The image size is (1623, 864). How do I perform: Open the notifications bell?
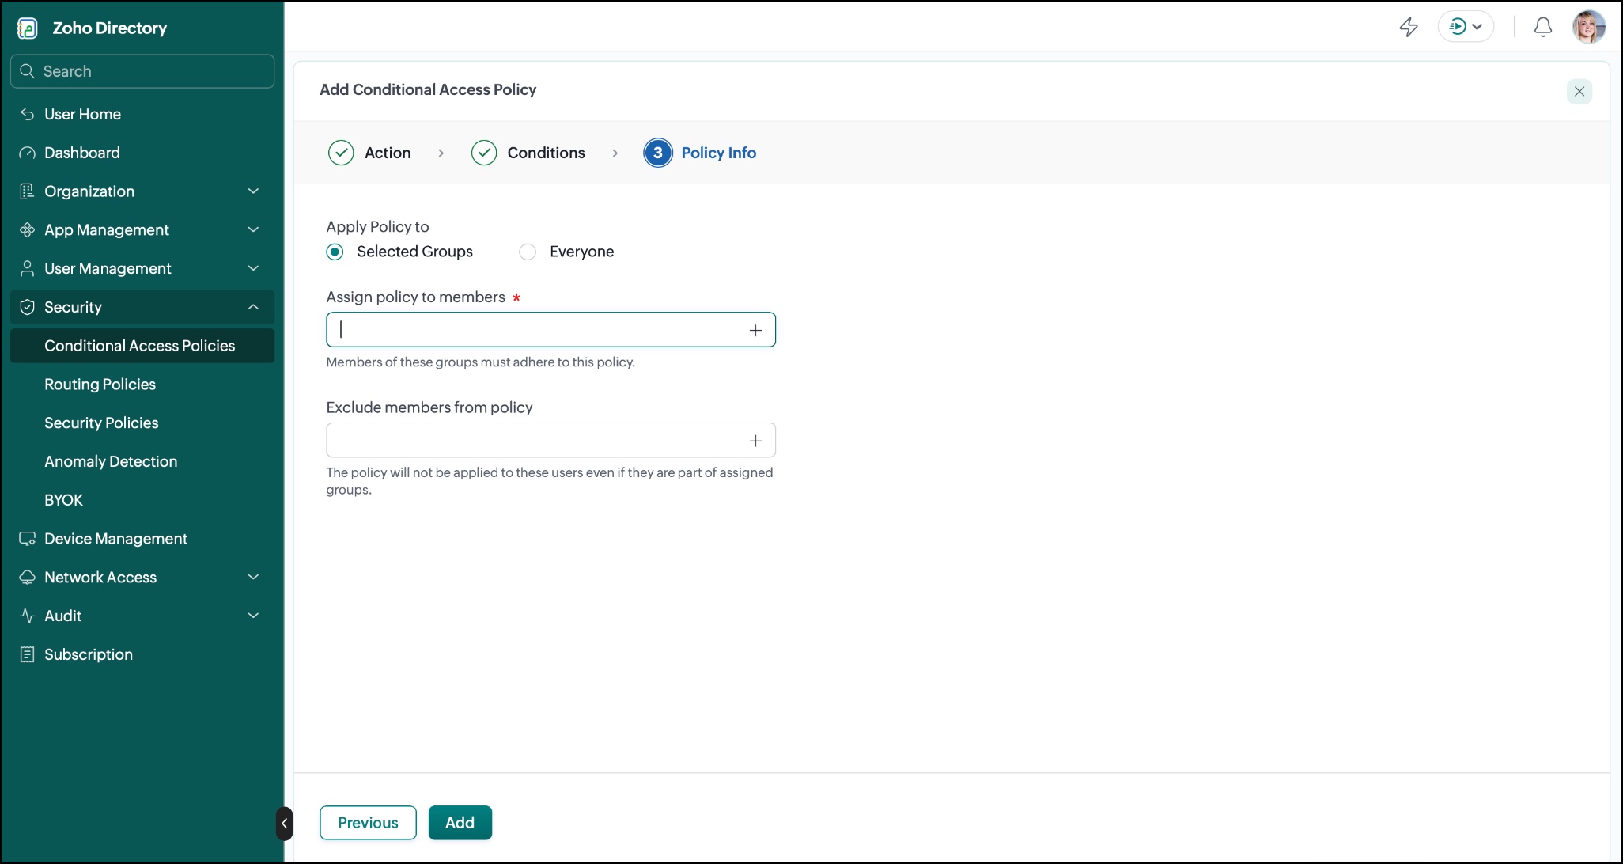1542,27
